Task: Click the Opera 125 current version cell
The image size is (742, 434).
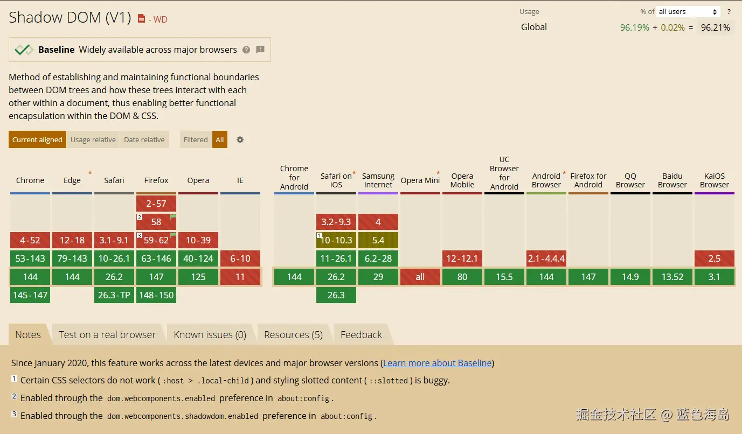Action: (198, 277)
